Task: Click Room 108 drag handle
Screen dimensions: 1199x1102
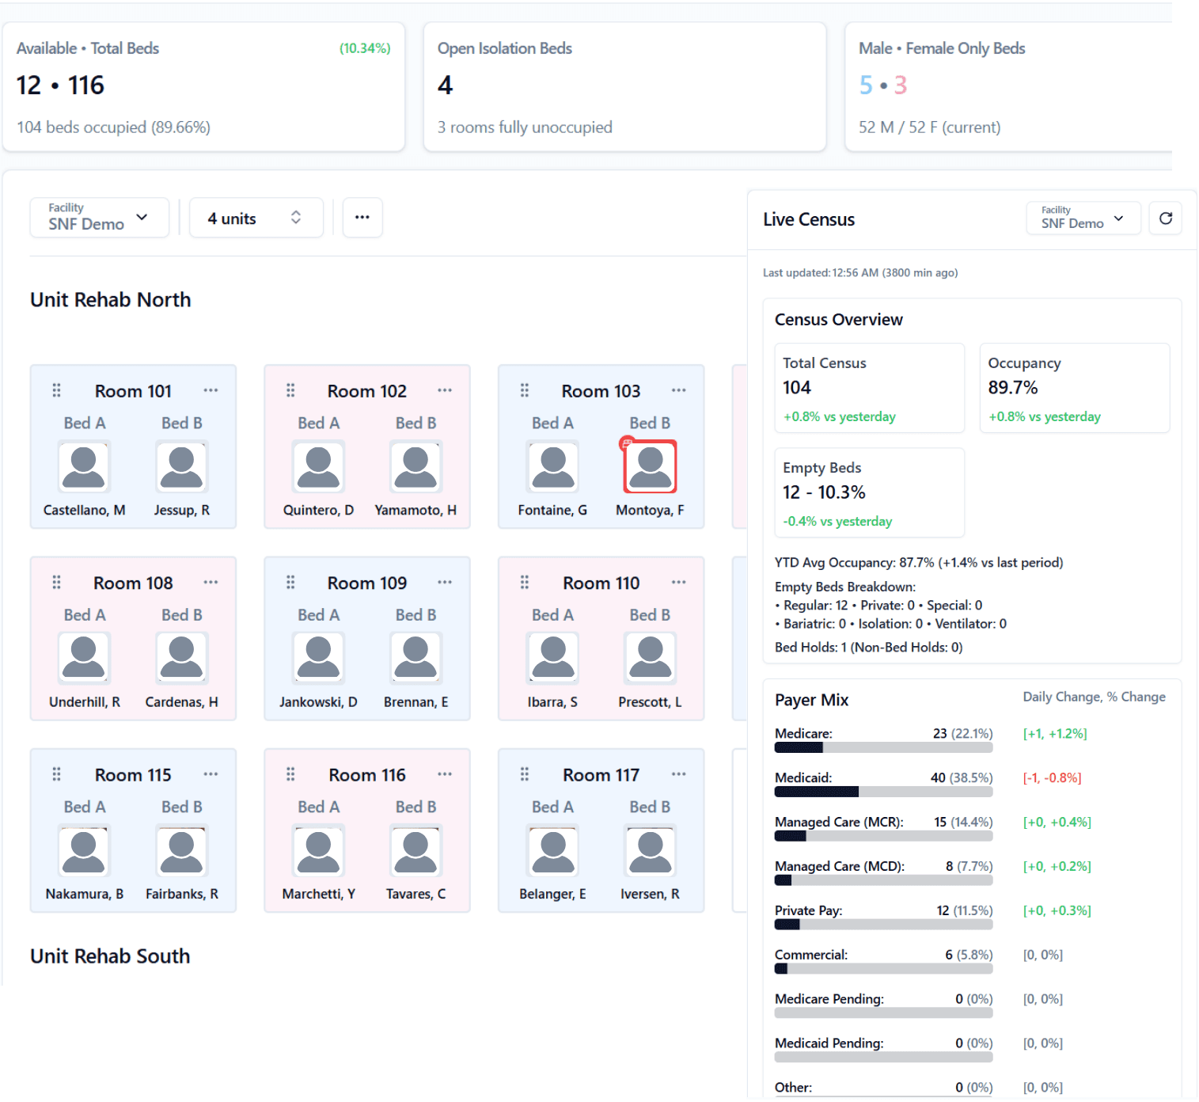Action: pyautogui.click(x=56, y=582)
